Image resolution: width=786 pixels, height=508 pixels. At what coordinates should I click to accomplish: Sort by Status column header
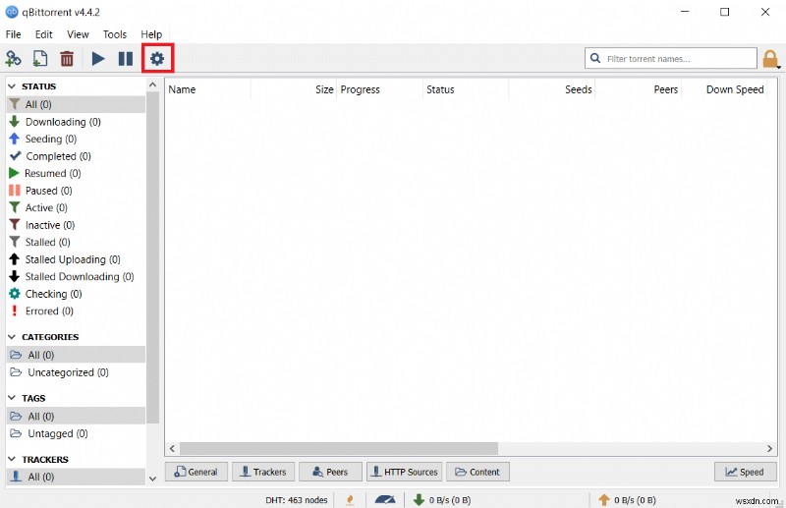click(x=466, y=89)
